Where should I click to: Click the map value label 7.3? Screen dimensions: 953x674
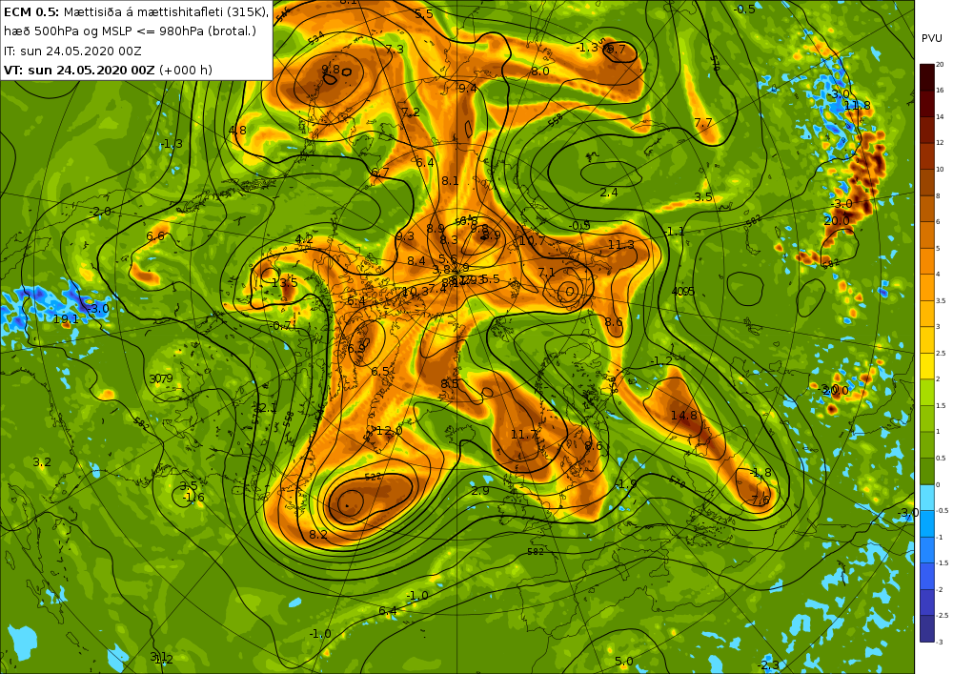(395, 50)
